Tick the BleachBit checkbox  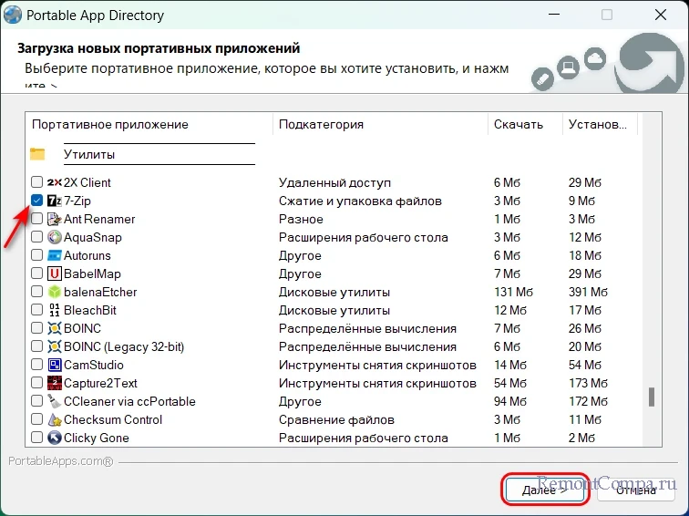(36, 310)
